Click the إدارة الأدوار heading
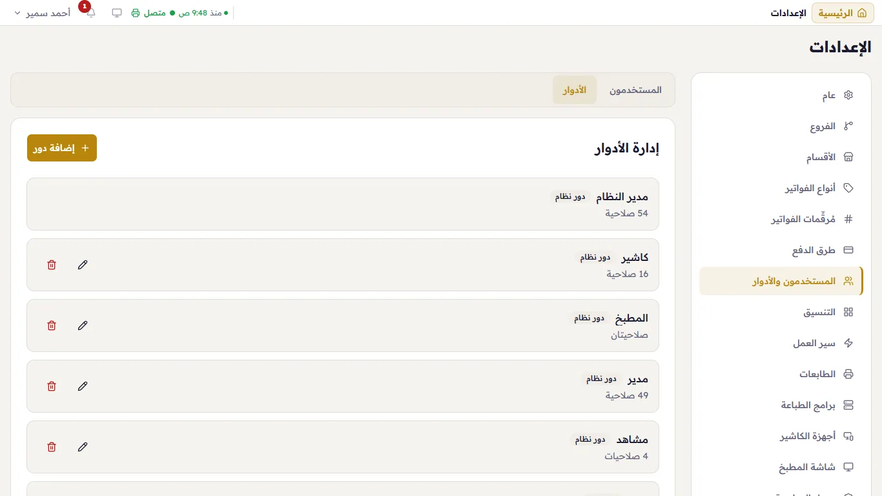Viewport: 882px width, 496px height. 627,149
